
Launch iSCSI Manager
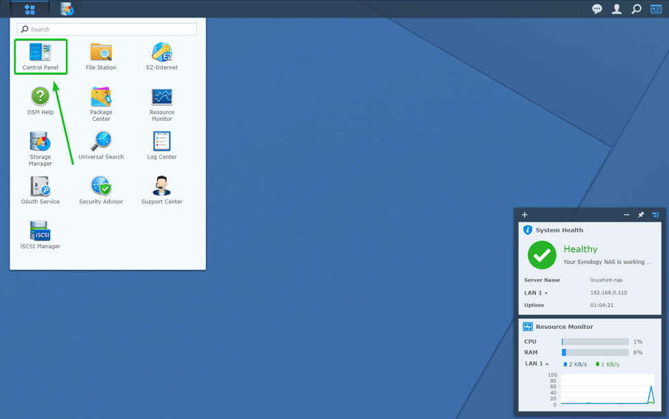[41, 236]
